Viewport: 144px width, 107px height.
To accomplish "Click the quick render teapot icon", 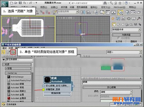I will pos(139,12).
